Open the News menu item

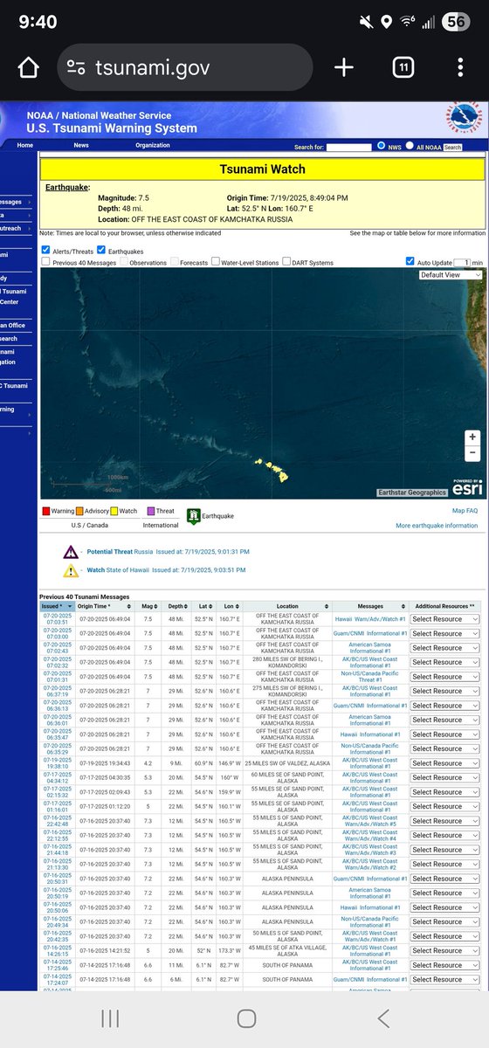coord(81,146)
